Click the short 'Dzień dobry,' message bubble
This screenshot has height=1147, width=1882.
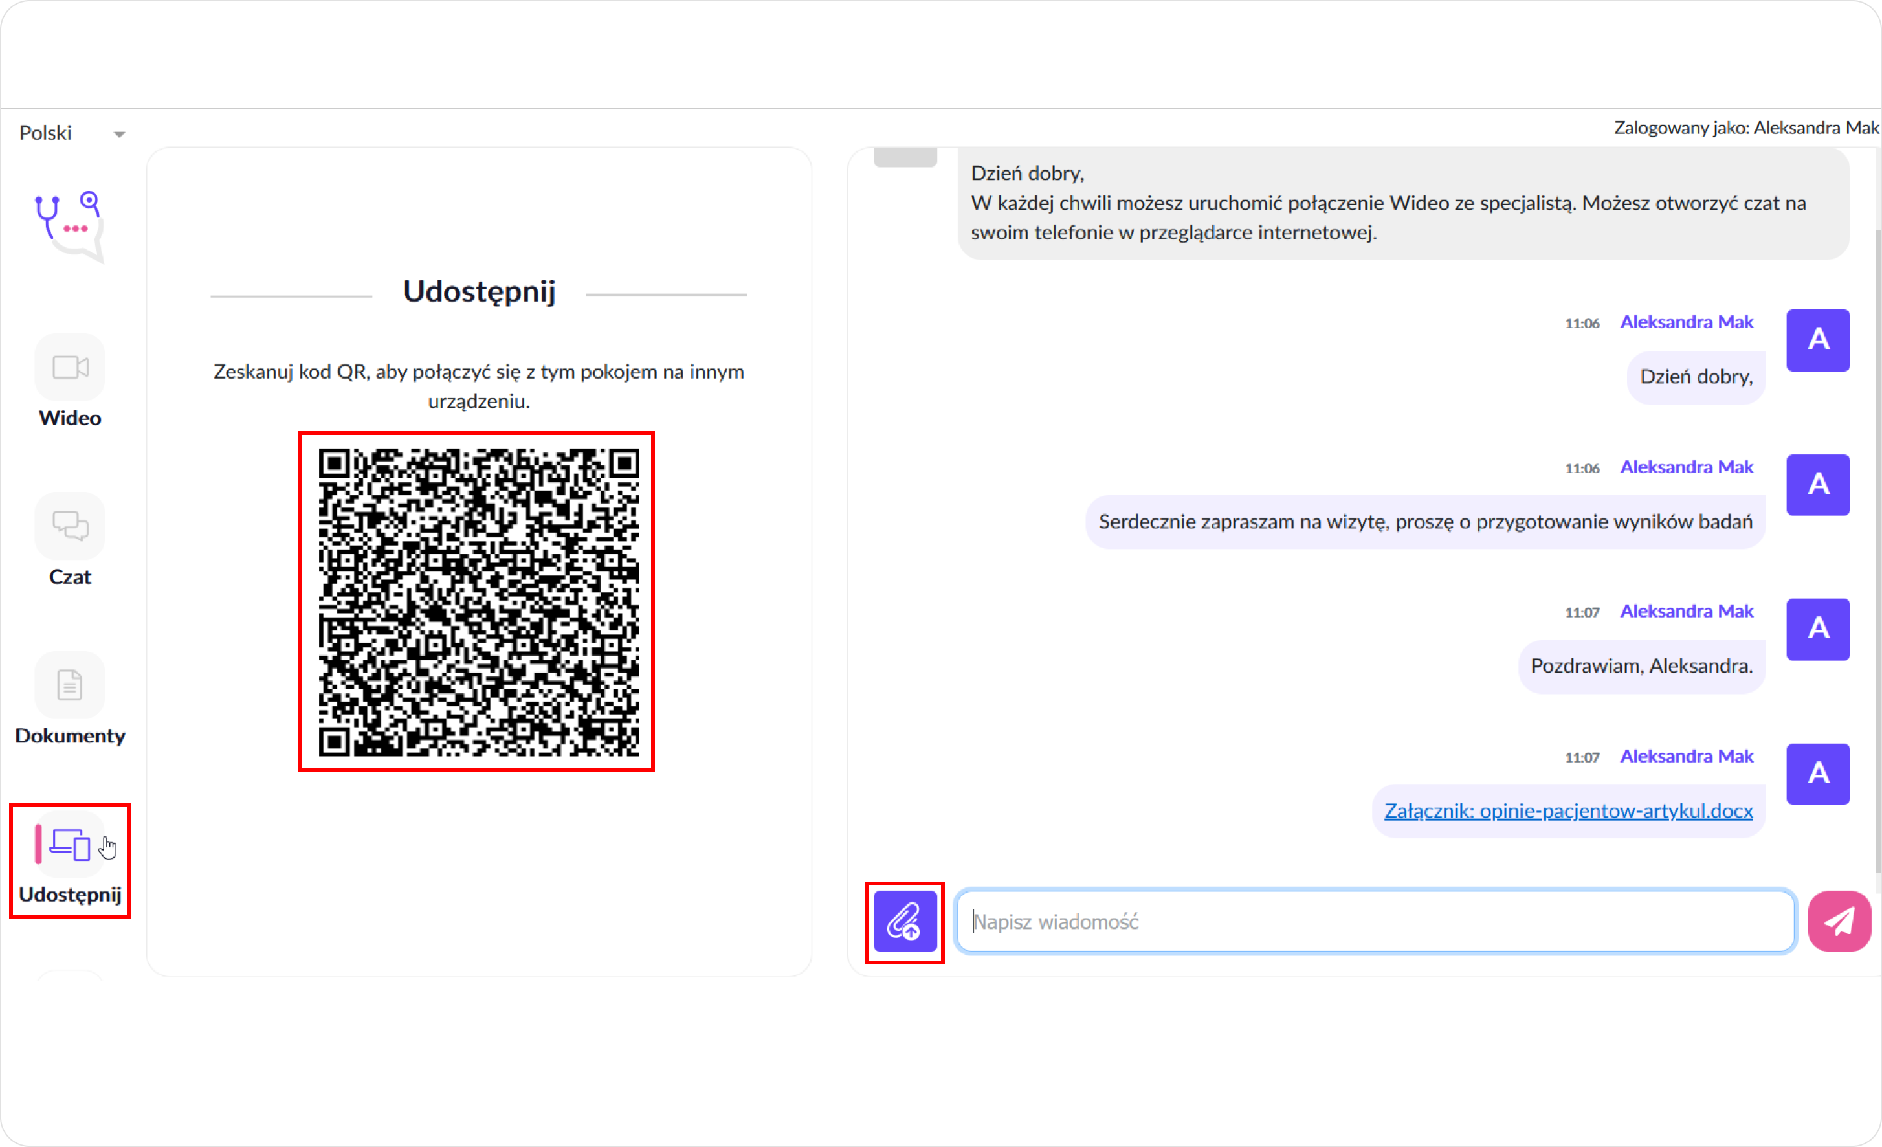point(1696,377)
